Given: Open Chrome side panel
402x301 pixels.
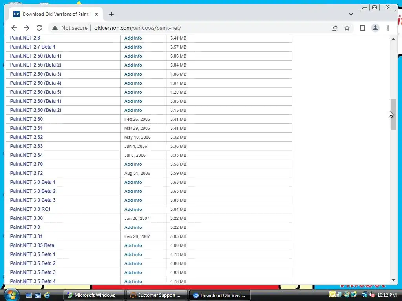Looking at the screenshot, I should tap(362, 28).
